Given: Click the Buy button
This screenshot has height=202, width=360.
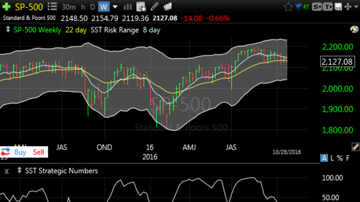Looking at the screenshot, I should pos(20,152).
